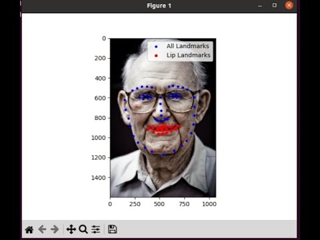Viewport: 320px width, 240px height.
Task: Click the chin landmark at jaw bottom
Action: pyautogui.click(x=164, y=155)
